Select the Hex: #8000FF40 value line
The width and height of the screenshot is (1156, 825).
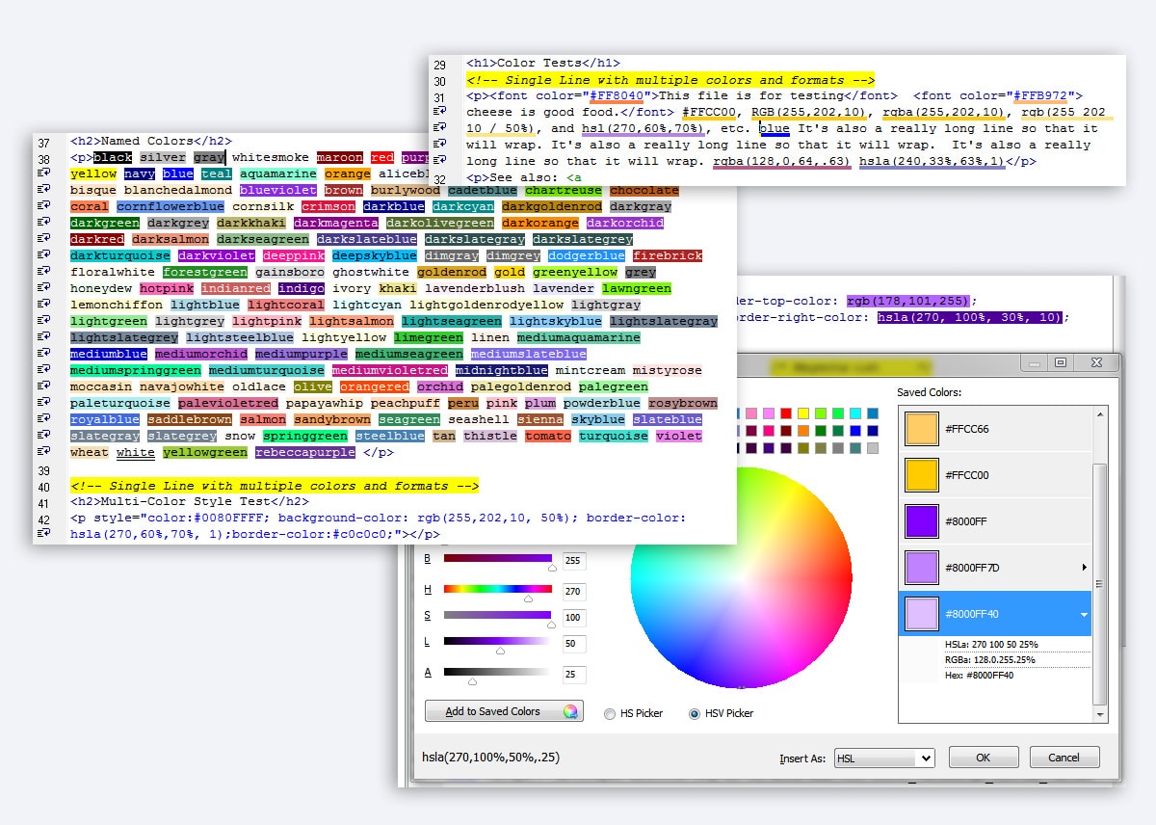coord(979,676)
